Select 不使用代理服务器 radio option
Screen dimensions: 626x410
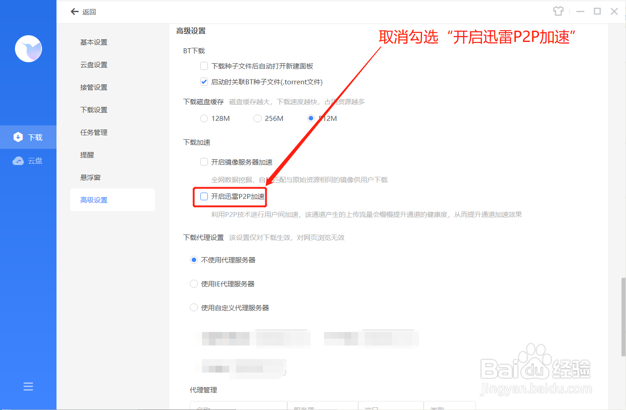(x=193, y=260)
